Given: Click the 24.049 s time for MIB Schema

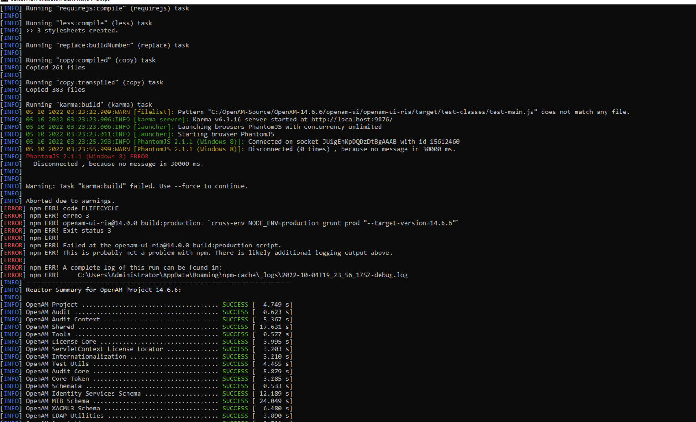Looking at the screenshot, I should [274, 401].
